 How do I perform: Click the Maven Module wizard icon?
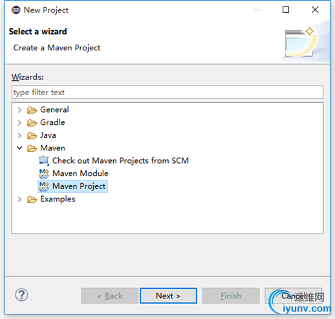[x=44, y=173]
